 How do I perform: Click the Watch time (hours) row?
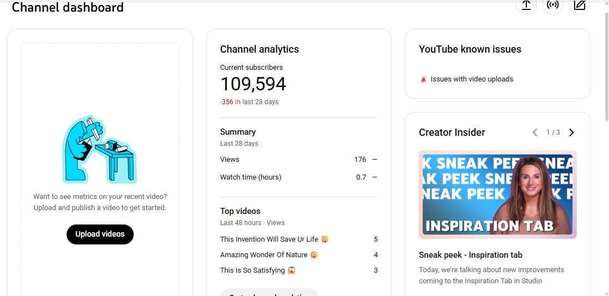[298, 177]
